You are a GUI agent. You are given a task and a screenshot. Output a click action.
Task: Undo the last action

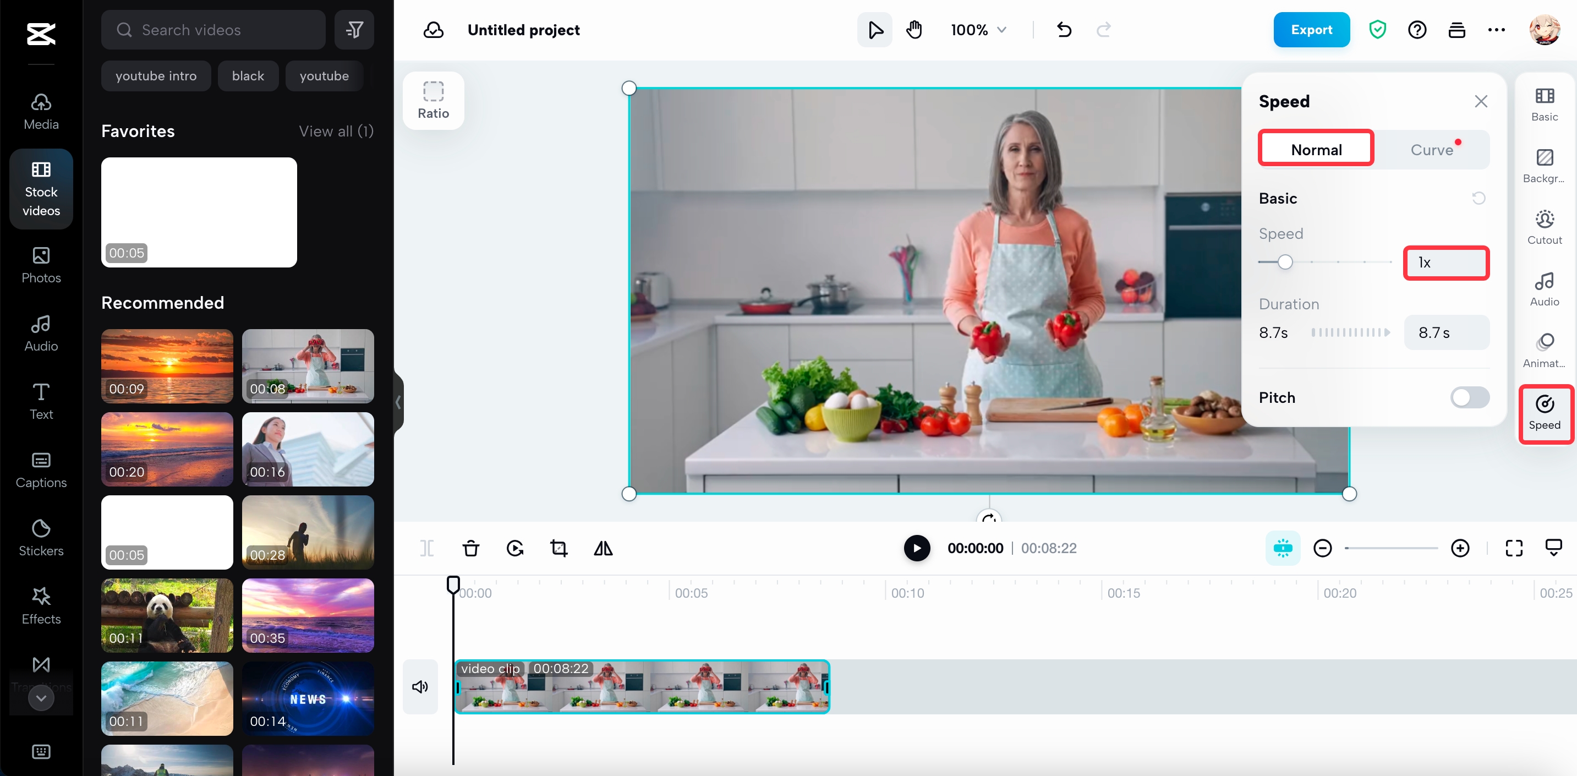tap(1064, 29)
